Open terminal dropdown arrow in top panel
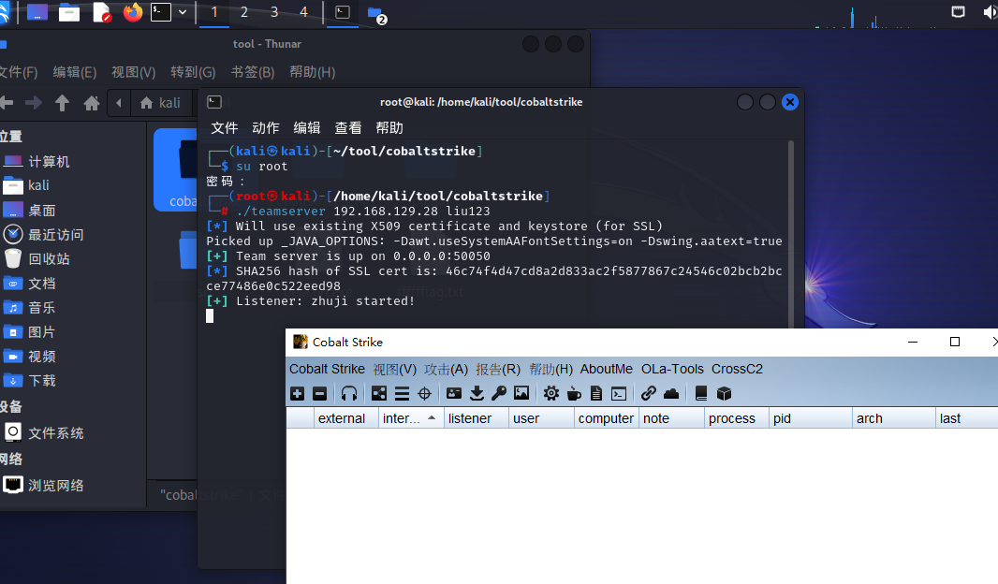 click(183, 12)
